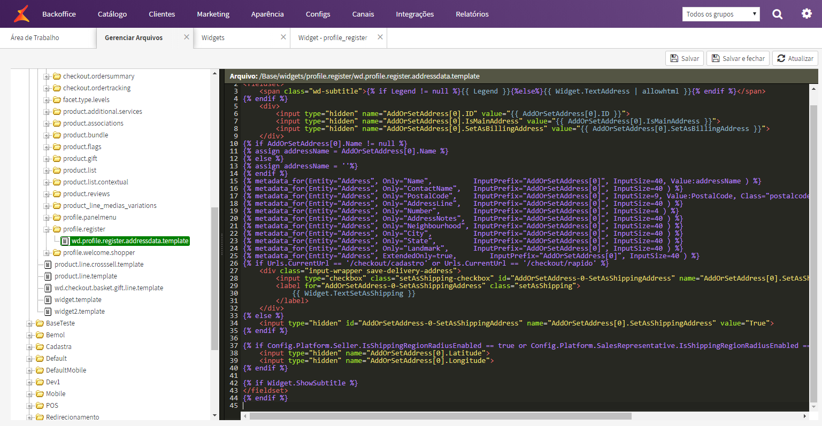Click the orange X logo icon
The width and height of the screenshot is (822, 426).
pos(21,14)
